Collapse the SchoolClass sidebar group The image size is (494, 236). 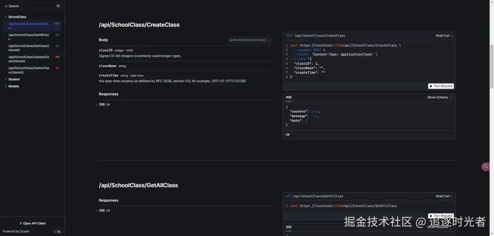click(5, 17)
